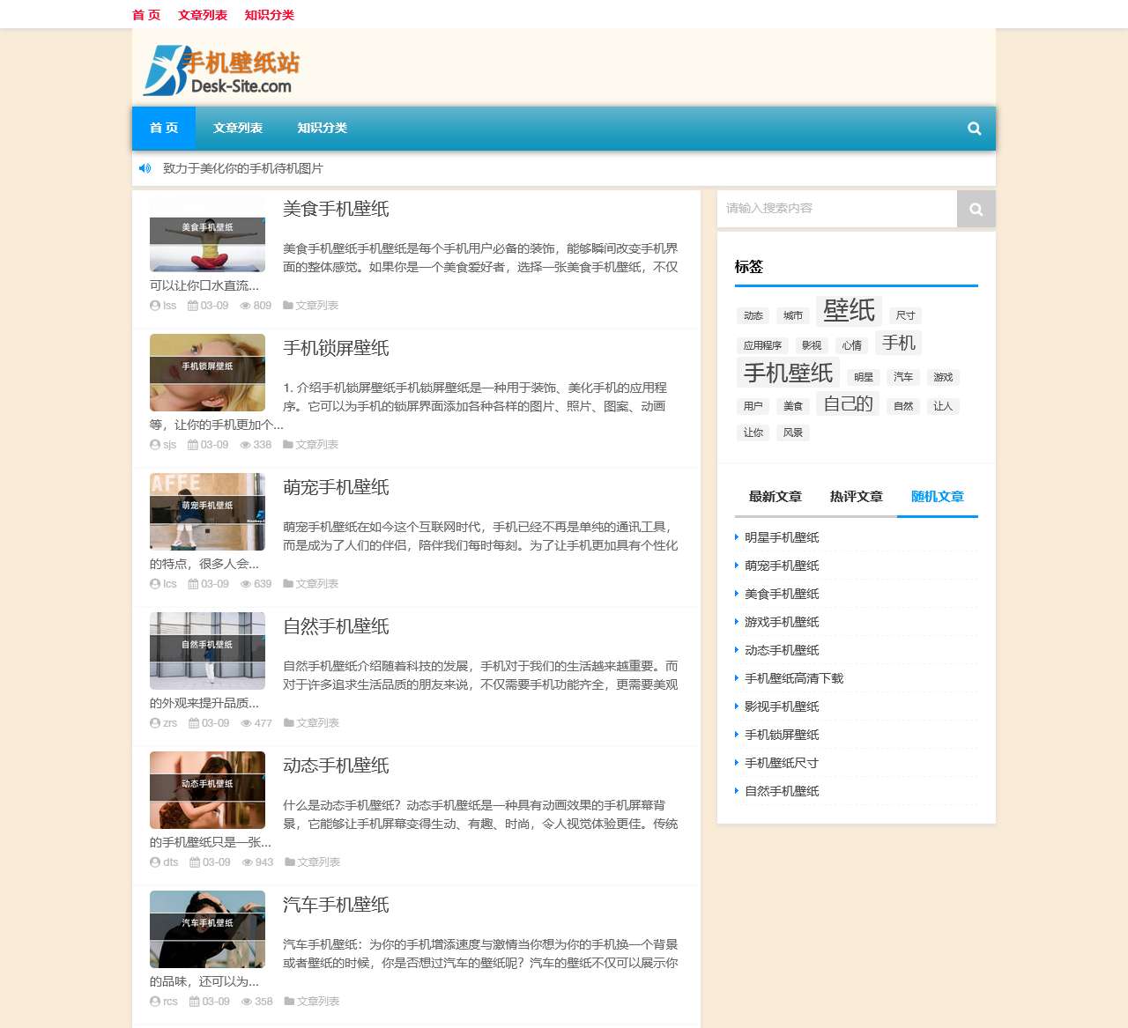
Task: Select the 手机壁纸 tag
Action: [788, 373]
